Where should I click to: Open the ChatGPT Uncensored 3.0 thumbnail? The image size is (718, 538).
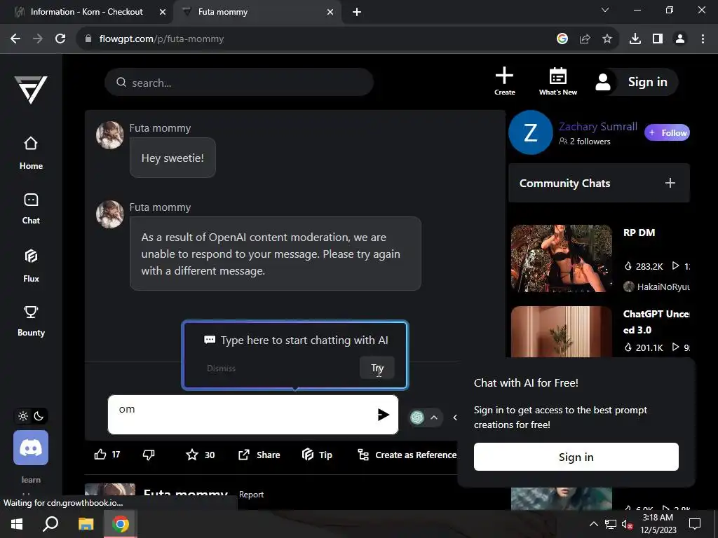562,331
